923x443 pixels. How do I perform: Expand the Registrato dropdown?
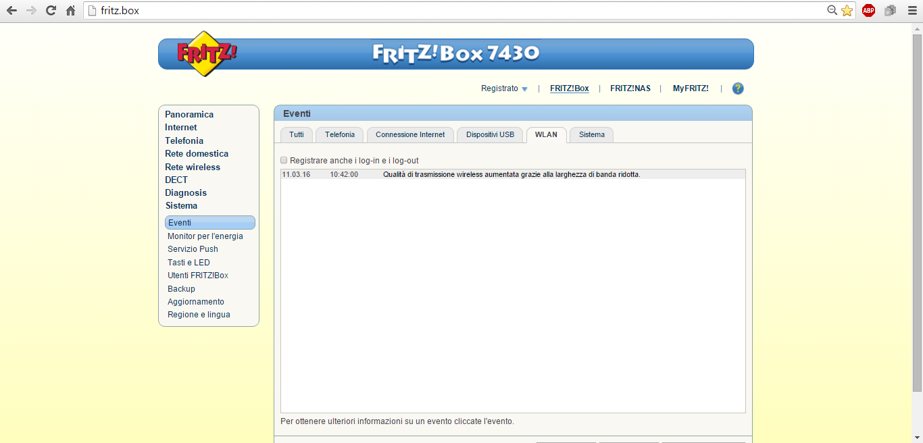click(x=504, y=88)
